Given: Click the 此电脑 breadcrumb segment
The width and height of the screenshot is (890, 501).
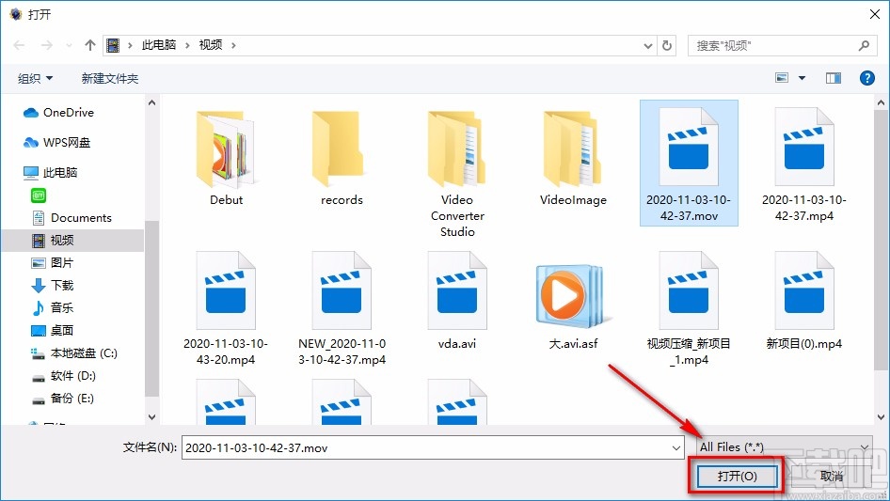Looking at the screenshot, I should [159, 45].
